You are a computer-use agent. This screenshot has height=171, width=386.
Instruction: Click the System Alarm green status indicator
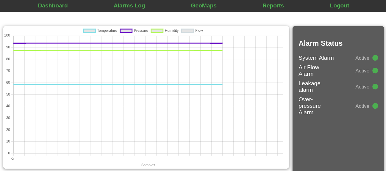(375, 58)
